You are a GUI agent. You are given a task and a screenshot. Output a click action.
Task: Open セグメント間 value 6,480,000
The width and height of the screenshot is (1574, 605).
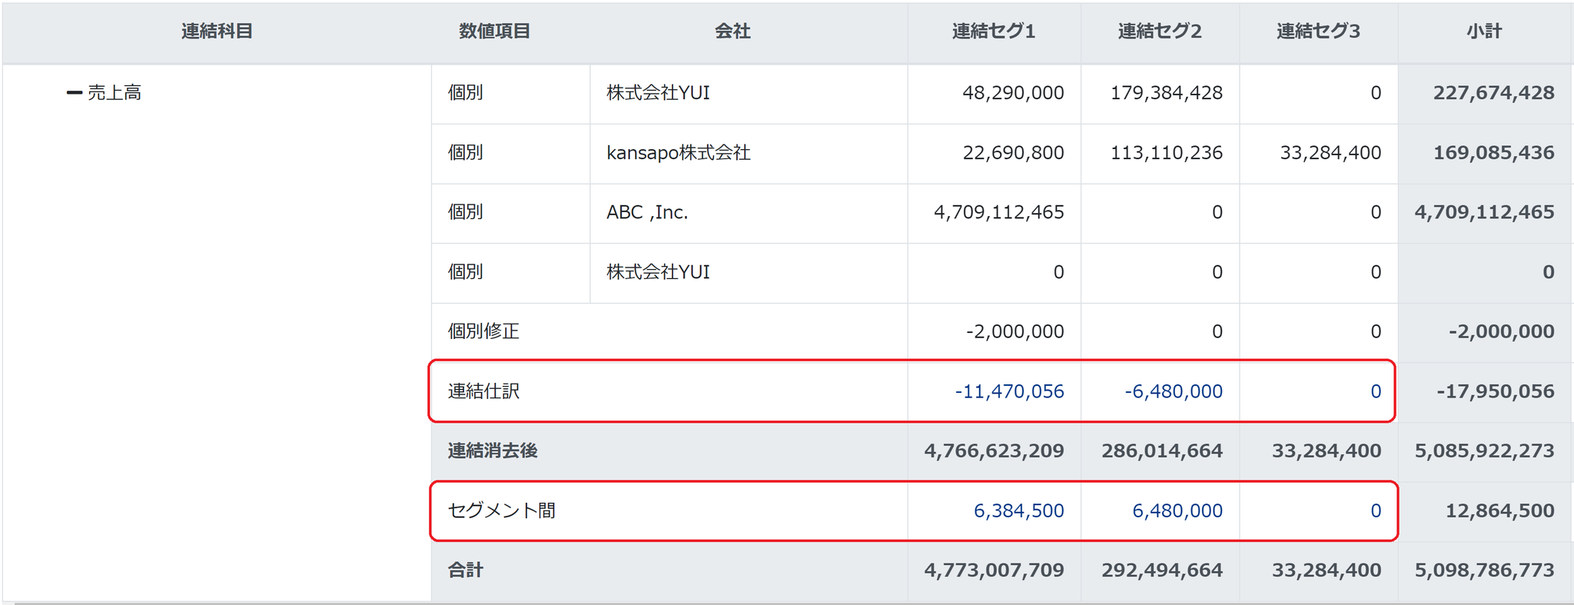coord(1177,510)
